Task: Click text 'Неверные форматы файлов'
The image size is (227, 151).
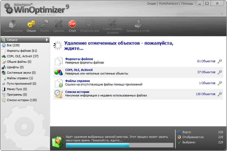Action: pos(84,63)
